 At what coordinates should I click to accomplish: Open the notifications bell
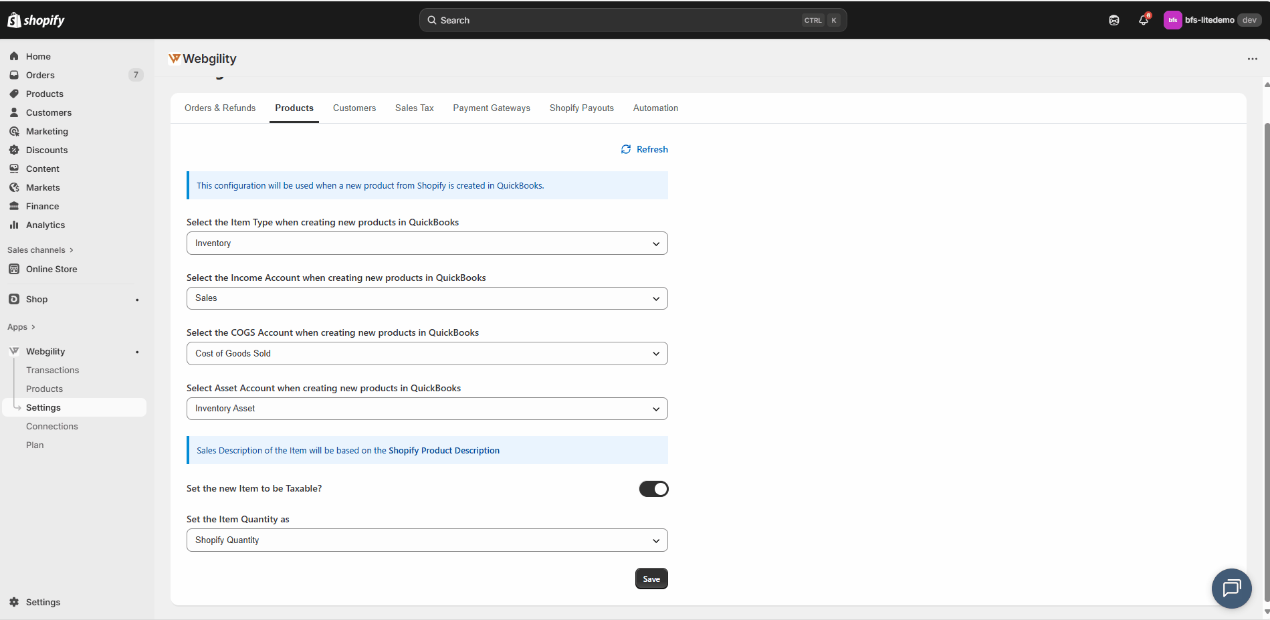point(1144,20)
